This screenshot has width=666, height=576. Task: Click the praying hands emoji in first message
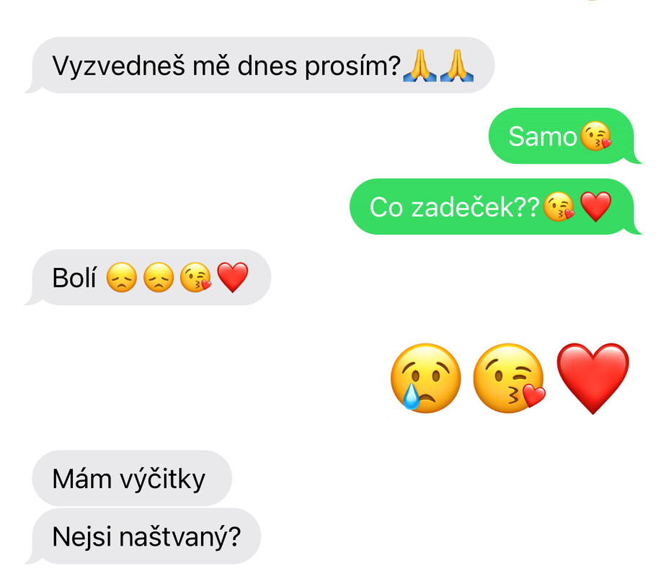(x=419, y=66)
